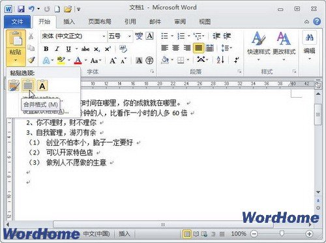Click the distributed alignment icon
Viewport: 326px width, 243px height.
(x=210, y=48)
